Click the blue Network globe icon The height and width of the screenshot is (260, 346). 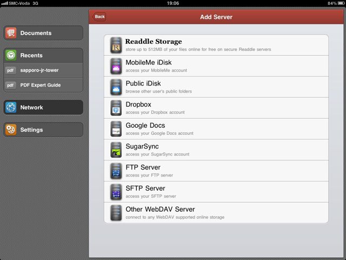11,107
